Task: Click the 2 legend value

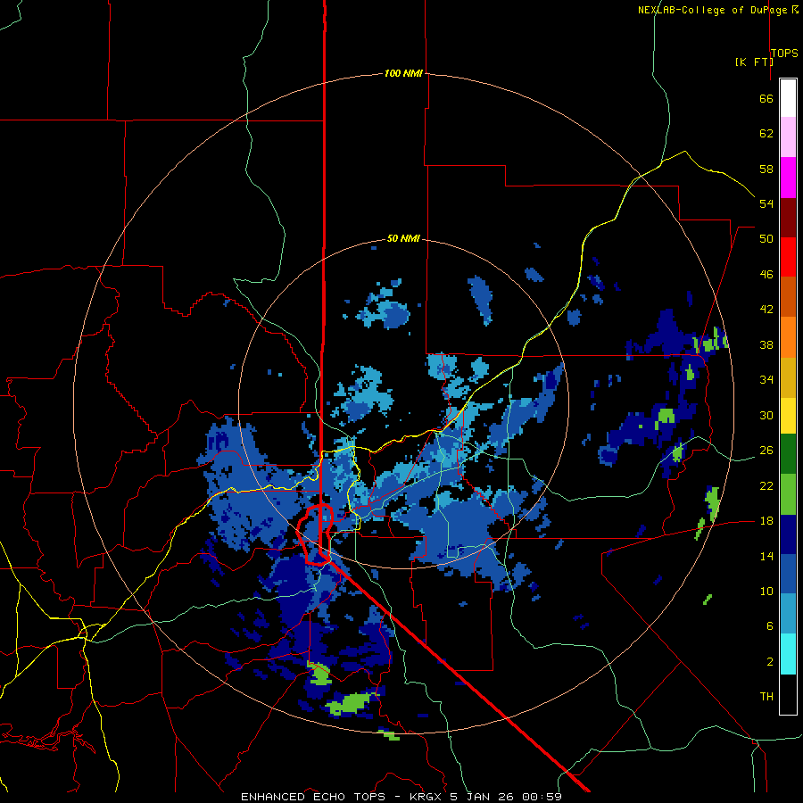Action: pos(770,662)
